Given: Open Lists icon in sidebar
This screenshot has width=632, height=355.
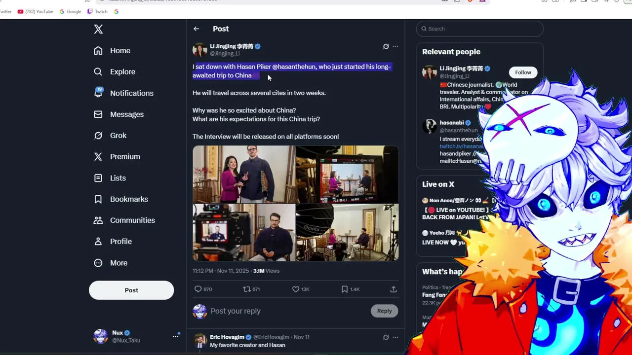Looking at the screenshot, I should tap(98, 178).
